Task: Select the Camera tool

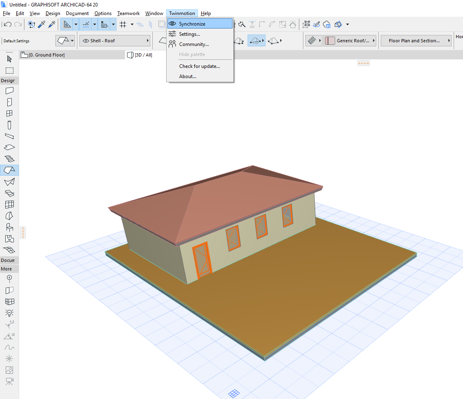Action: point(9,381)
